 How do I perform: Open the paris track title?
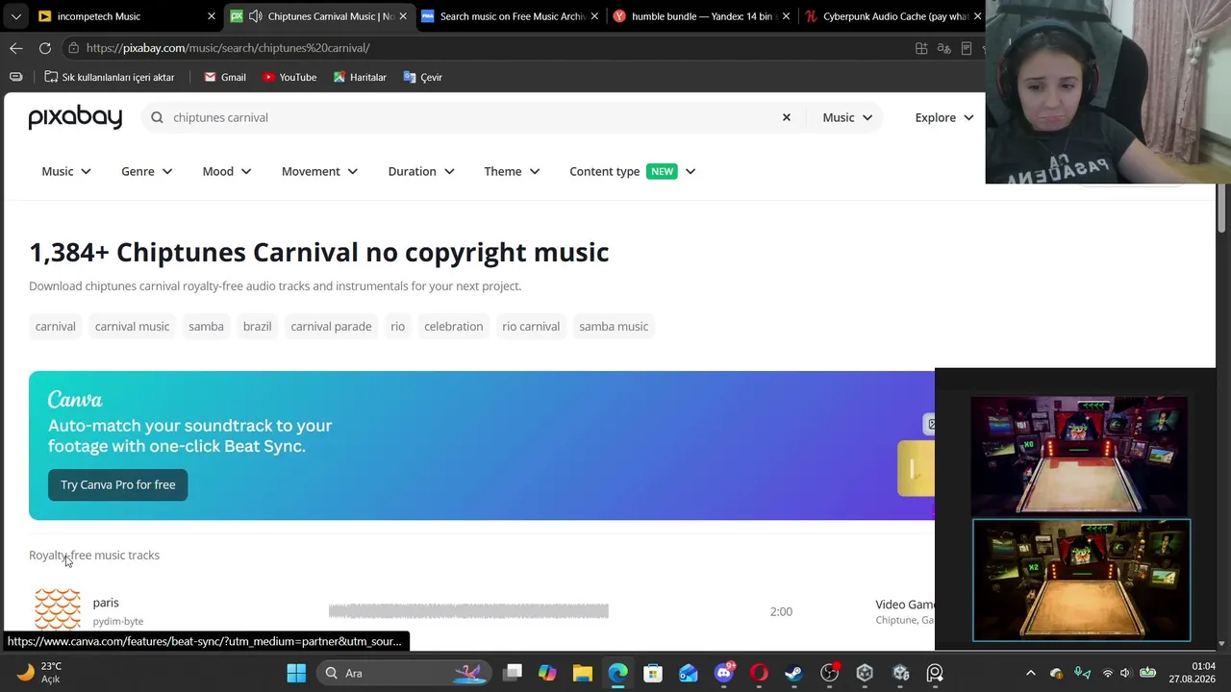click(x=106, y=603)
